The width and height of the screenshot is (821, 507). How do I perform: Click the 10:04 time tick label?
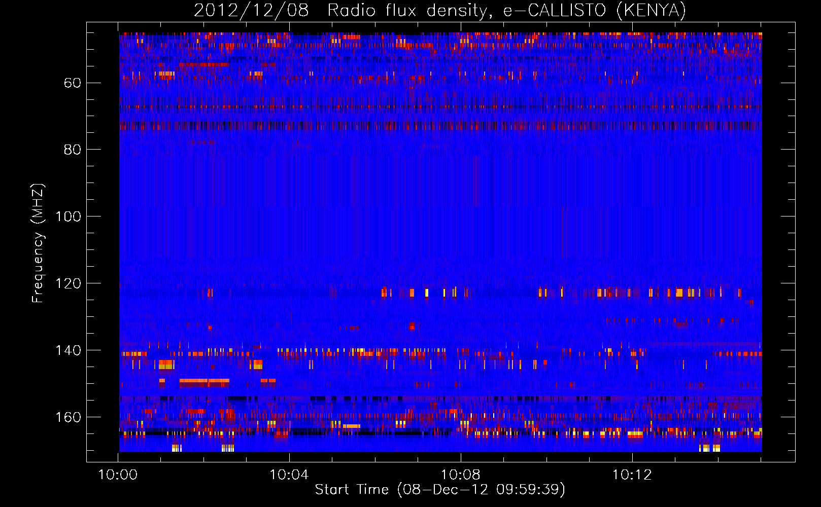(289, 475)
